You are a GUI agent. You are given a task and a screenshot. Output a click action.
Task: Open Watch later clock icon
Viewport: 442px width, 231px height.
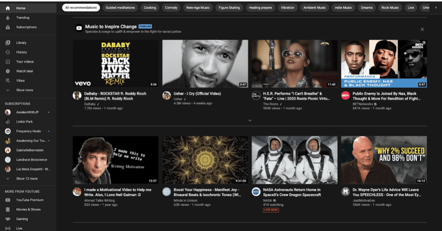pos(8,71)
